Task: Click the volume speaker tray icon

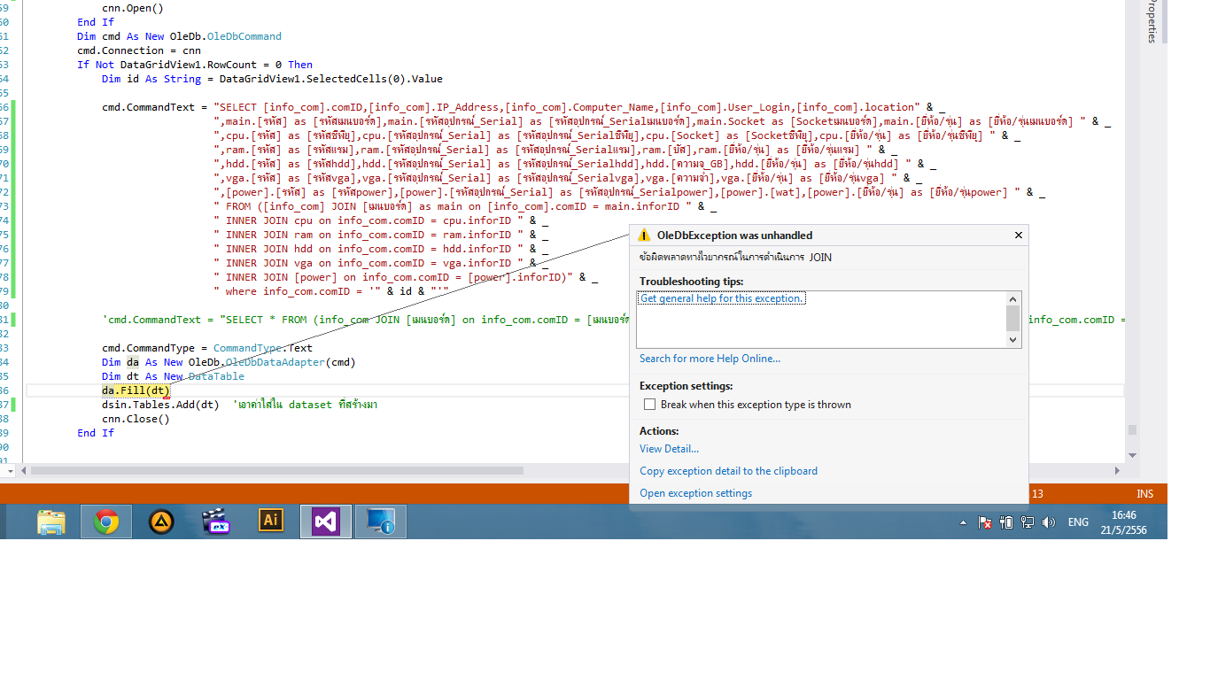Action: (1049, 522)
